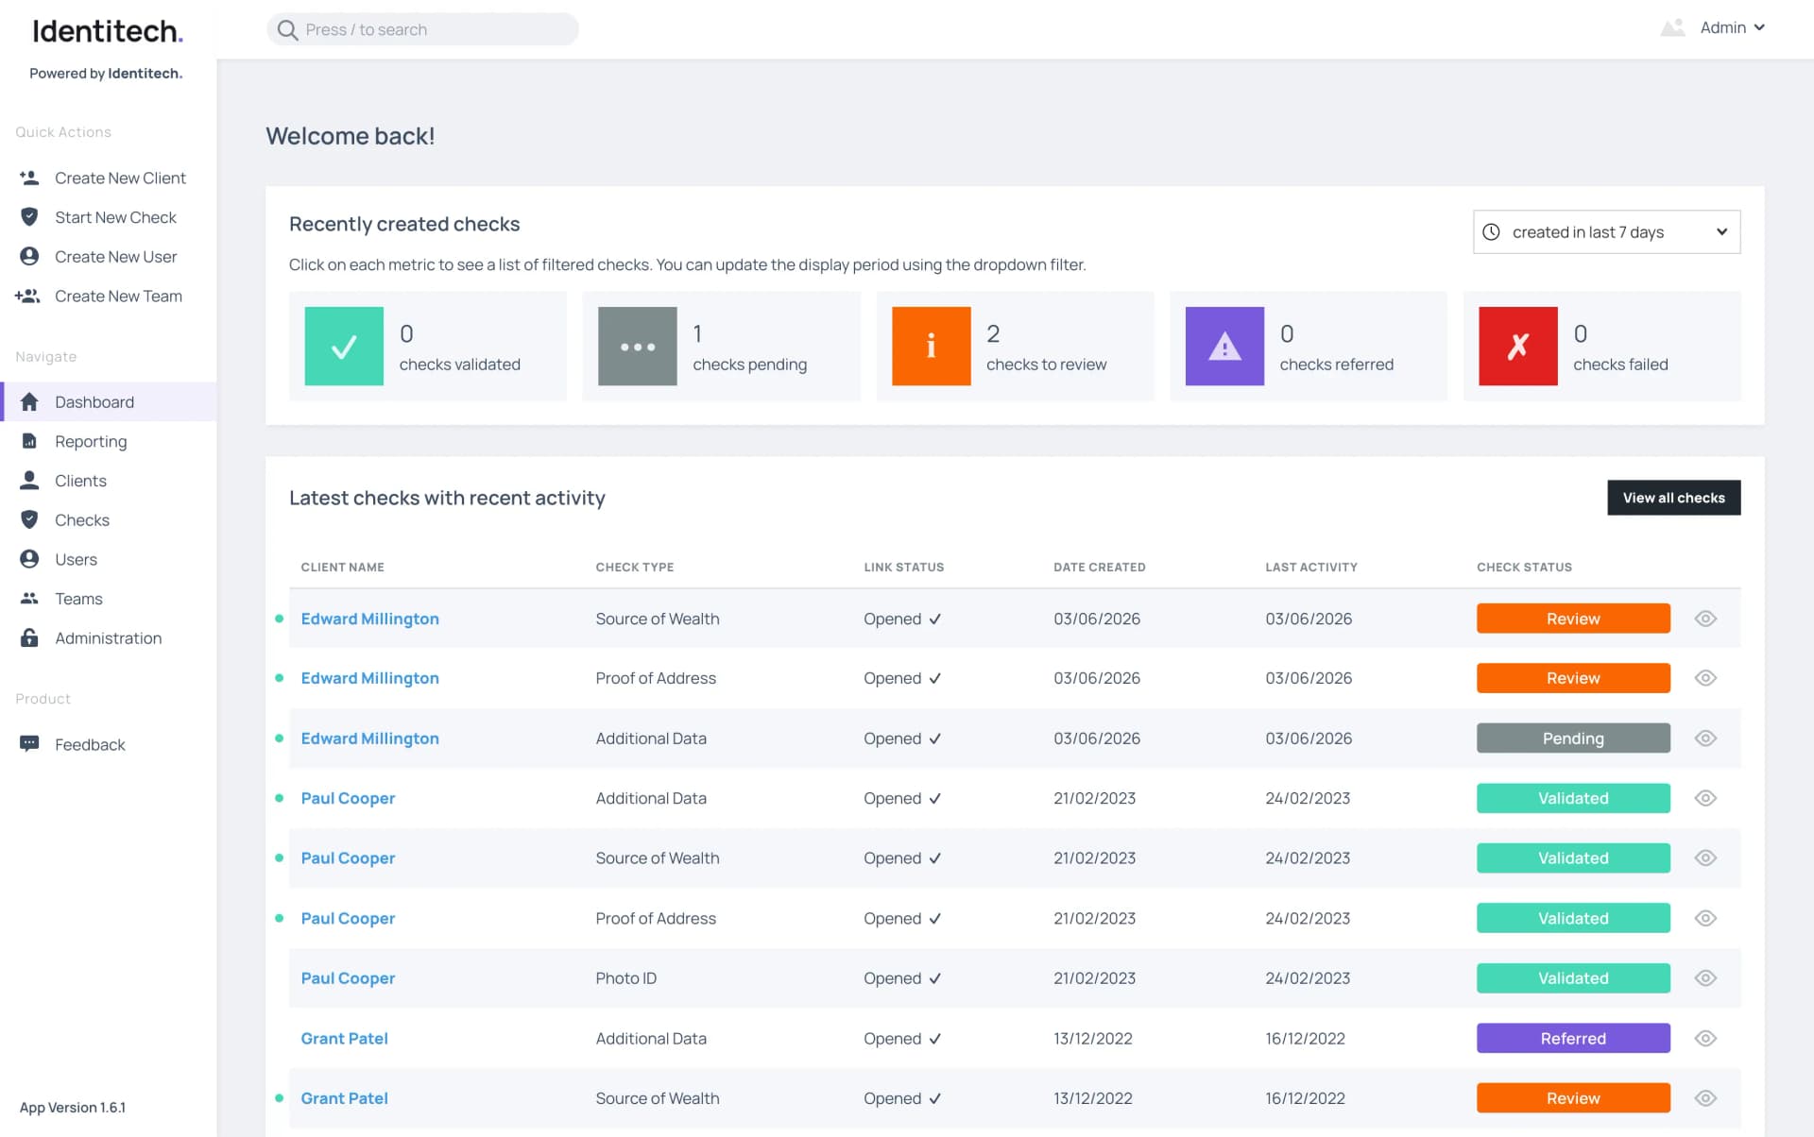1814x1137 pixels.
Task: View Paul Cooper Additional Data eye icon
Action: [x=1705, y=798]
